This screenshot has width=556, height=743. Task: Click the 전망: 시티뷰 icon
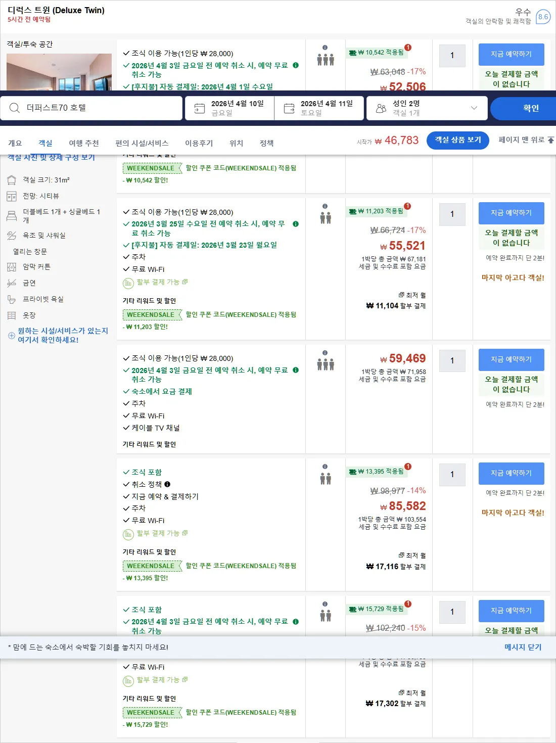point(12,196)
